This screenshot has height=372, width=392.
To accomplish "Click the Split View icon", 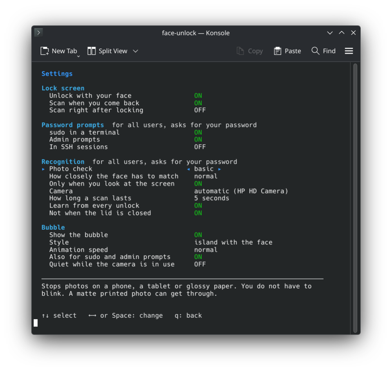I will coord(92,51).
